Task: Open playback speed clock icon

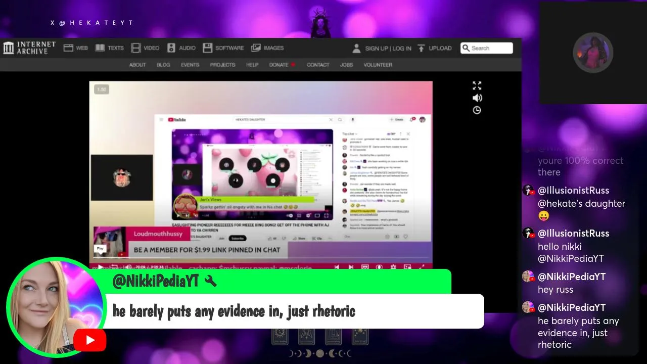Action: (477, 110)
